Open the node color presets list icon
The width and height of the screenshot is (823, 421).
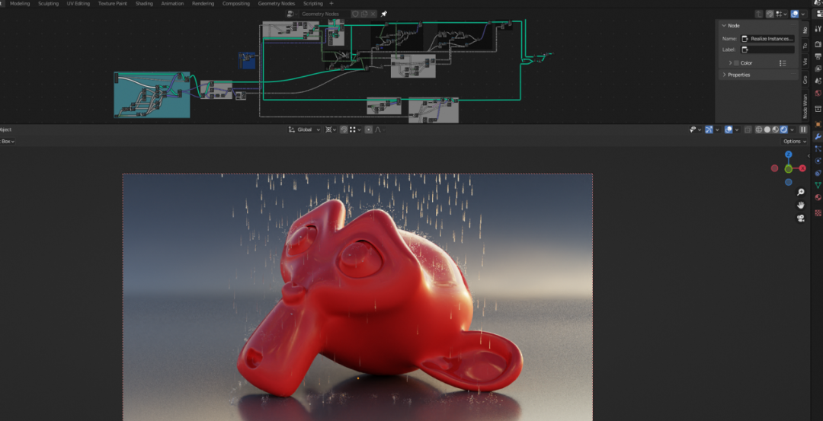[783, 63]
